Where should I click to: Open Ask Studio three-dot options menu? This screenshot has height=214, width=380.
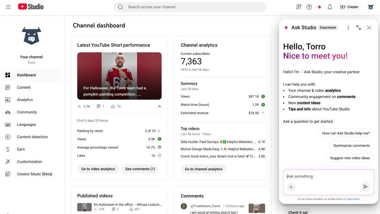tap(348, 28)
